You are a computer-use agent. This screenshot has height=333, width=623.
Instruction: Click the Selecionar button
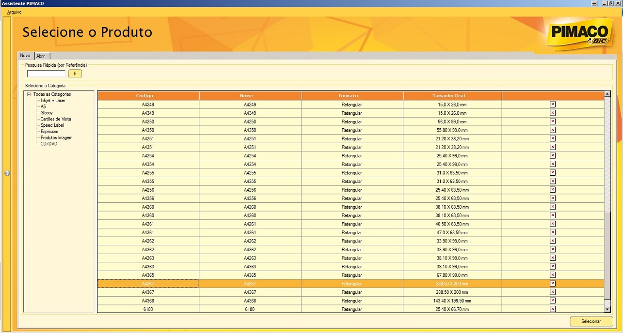click(x=591, y=321)
